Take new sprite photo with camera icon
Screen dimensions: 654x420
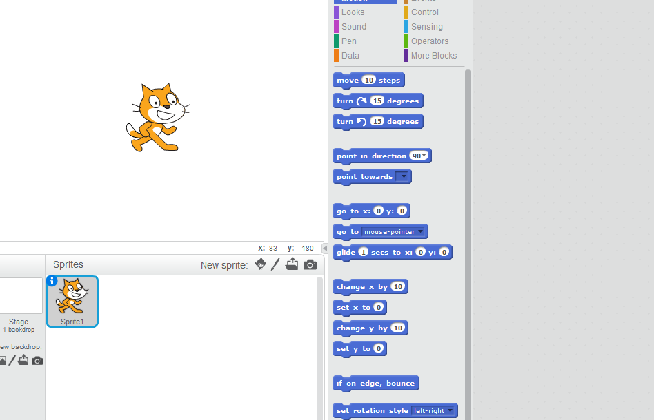(310, 264)
